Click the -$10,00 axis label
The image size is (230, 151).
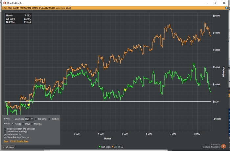click(x=217, y=119)
